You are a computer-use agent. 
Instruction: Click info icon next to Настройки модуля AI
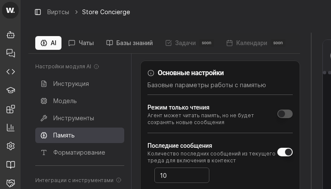pyautogui.click(x=96, y=67)
